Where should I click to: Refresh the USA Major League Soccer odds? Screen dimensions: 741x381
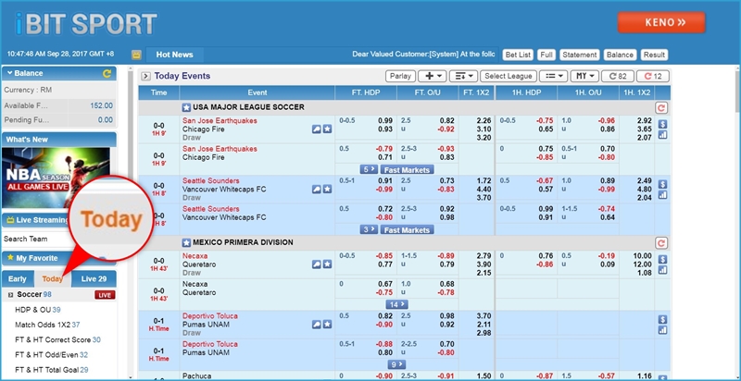pos(660,108)
